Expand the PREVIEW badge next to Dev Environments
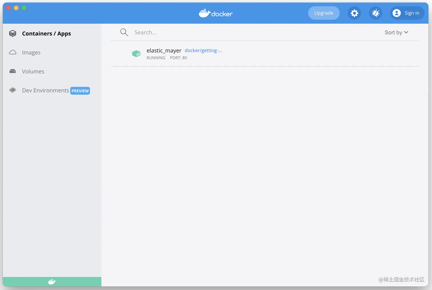 pos(80,91)
